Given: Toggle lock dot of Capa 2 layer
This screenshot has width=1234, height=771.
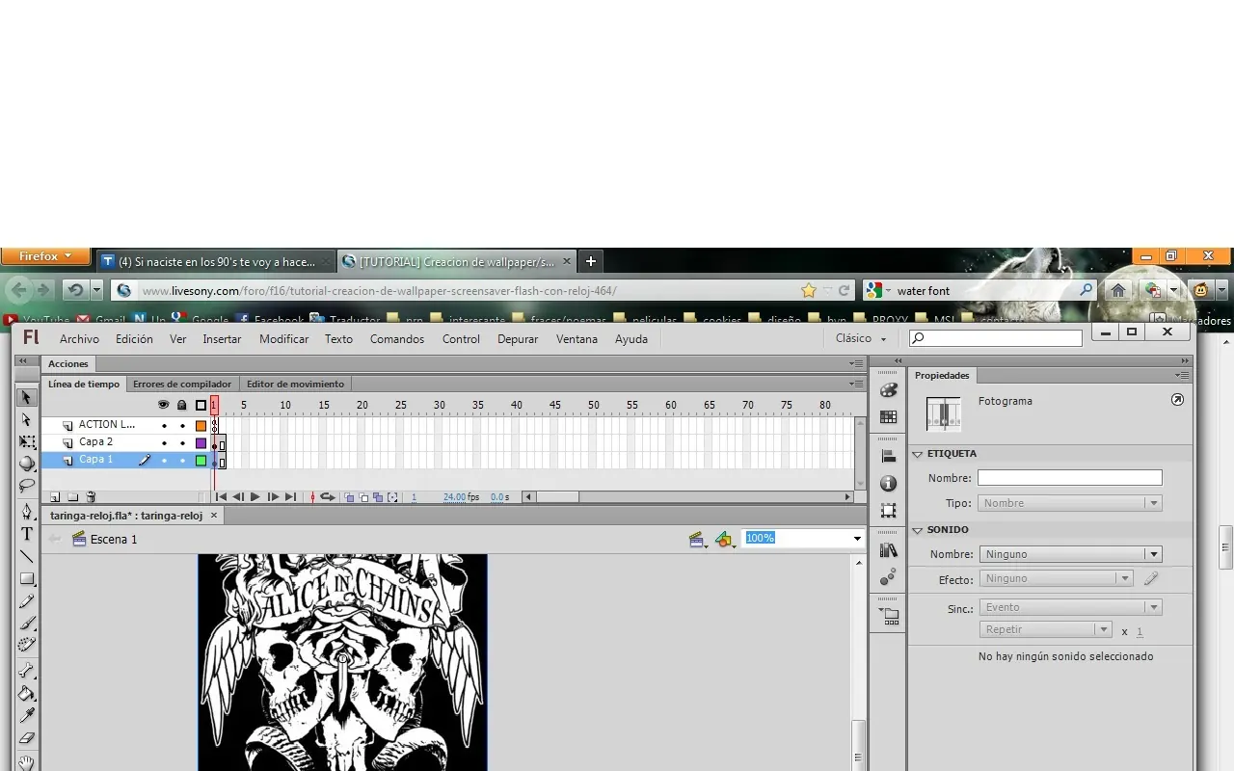Looking at the screenshot, I should point(182,442).
